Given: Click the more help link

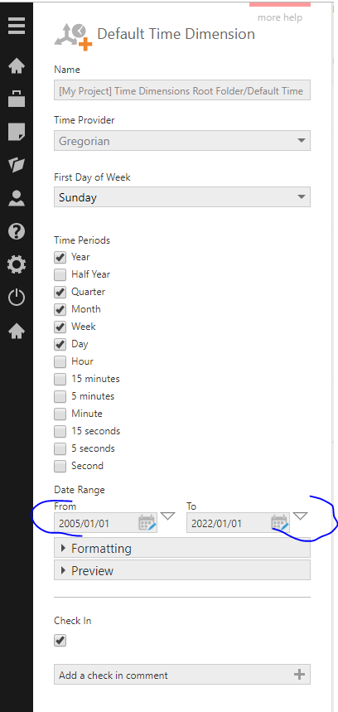Looking at the screenshot, I should 280,17.
